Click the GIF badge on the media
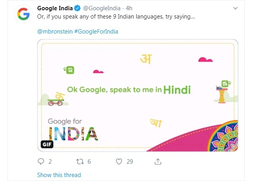The image size is (253, 181). pos(47,144)
